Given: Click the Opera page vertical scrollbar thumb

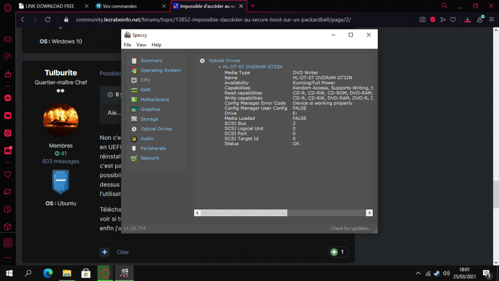Looking at the screenshot, I should pos(496,194).
